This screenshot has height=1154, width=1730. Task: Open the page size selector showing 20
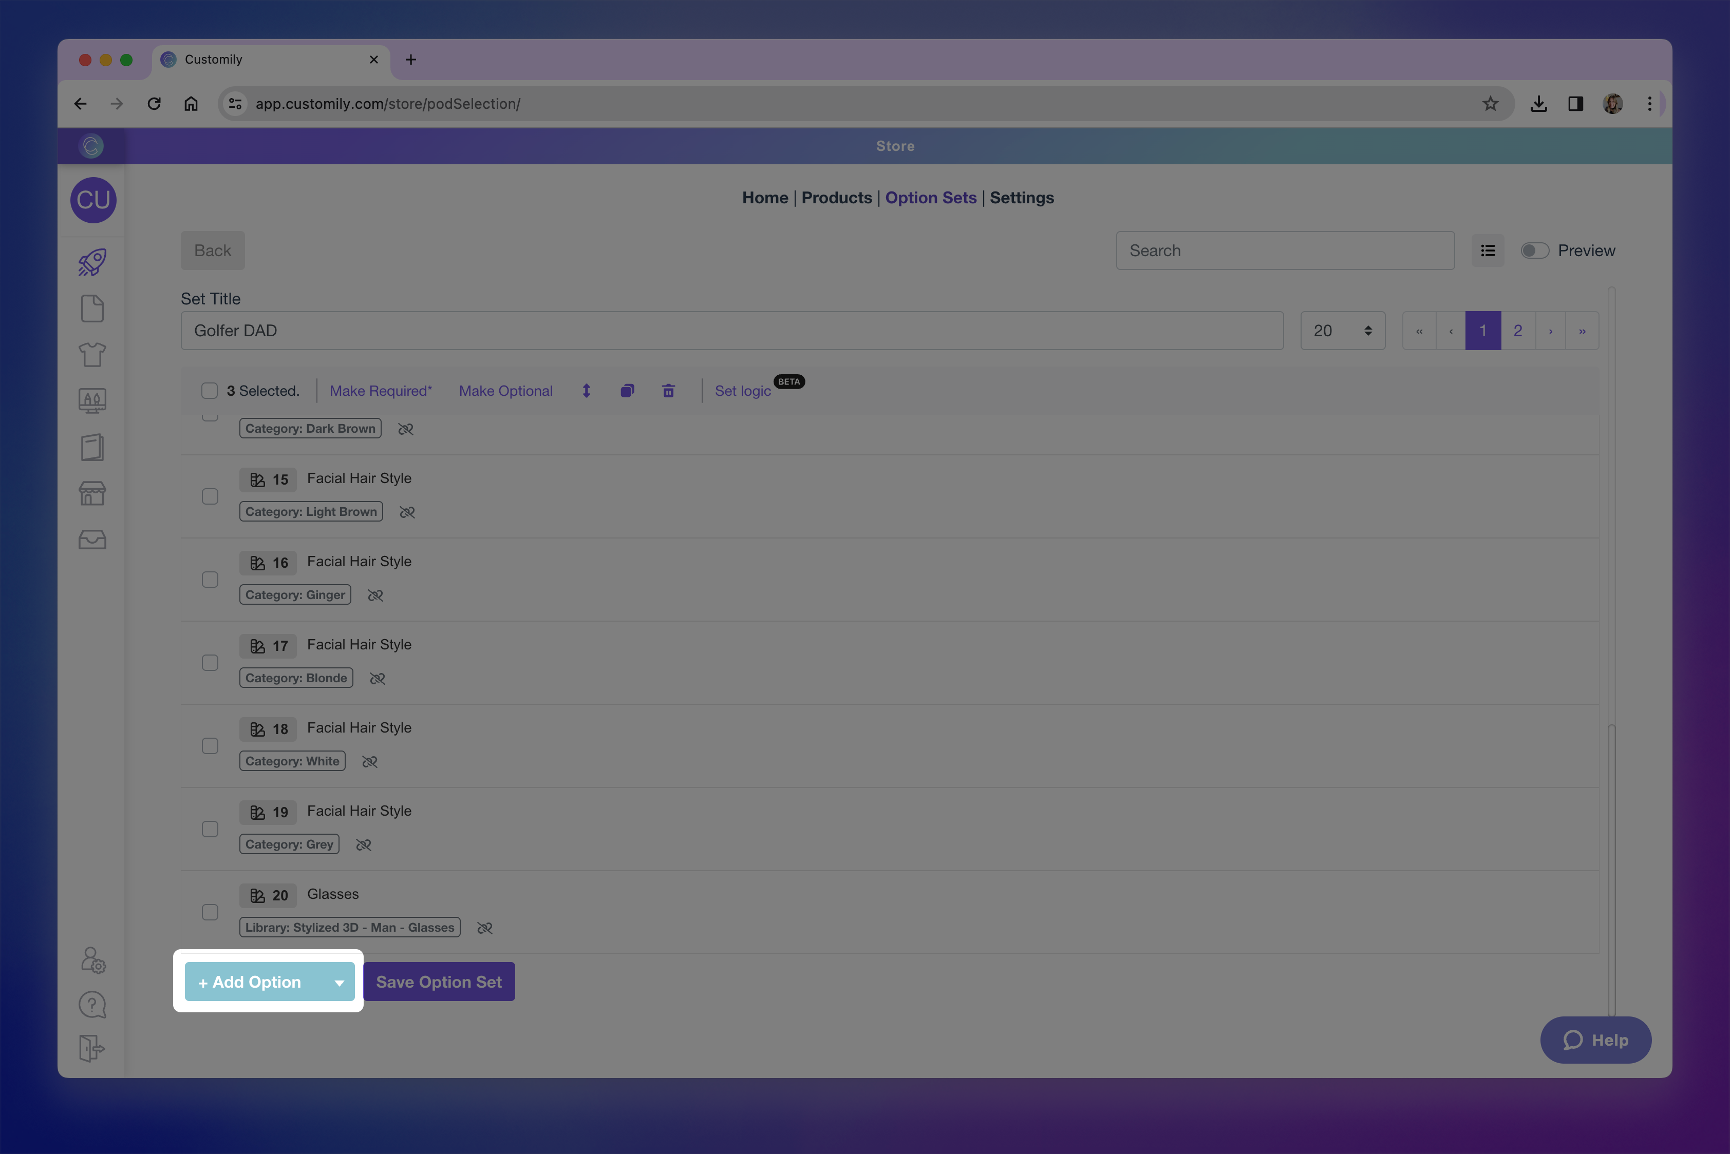tap(1342, 331)
